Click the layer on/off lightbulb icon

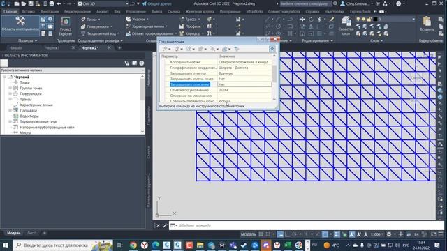(358, 19)
